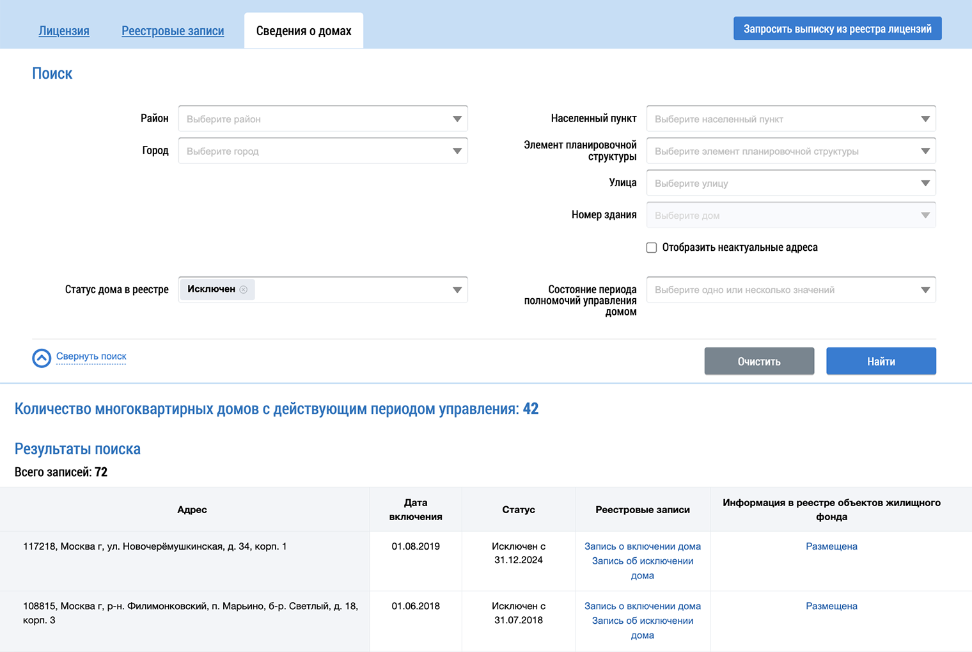Image resolution: width=972 pixels, height=652 pixels.
Task: Remove the Исключен status tag
Action: pyautogui.click(x=244, y=290)
